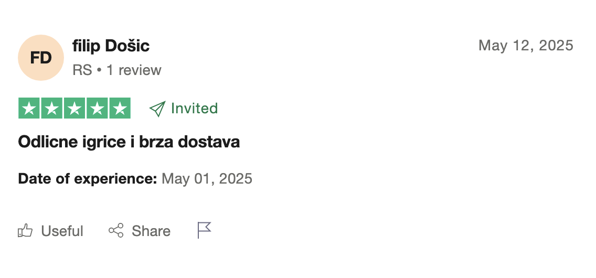
Task: Click the first green star
Action: (x=29, y=109)
